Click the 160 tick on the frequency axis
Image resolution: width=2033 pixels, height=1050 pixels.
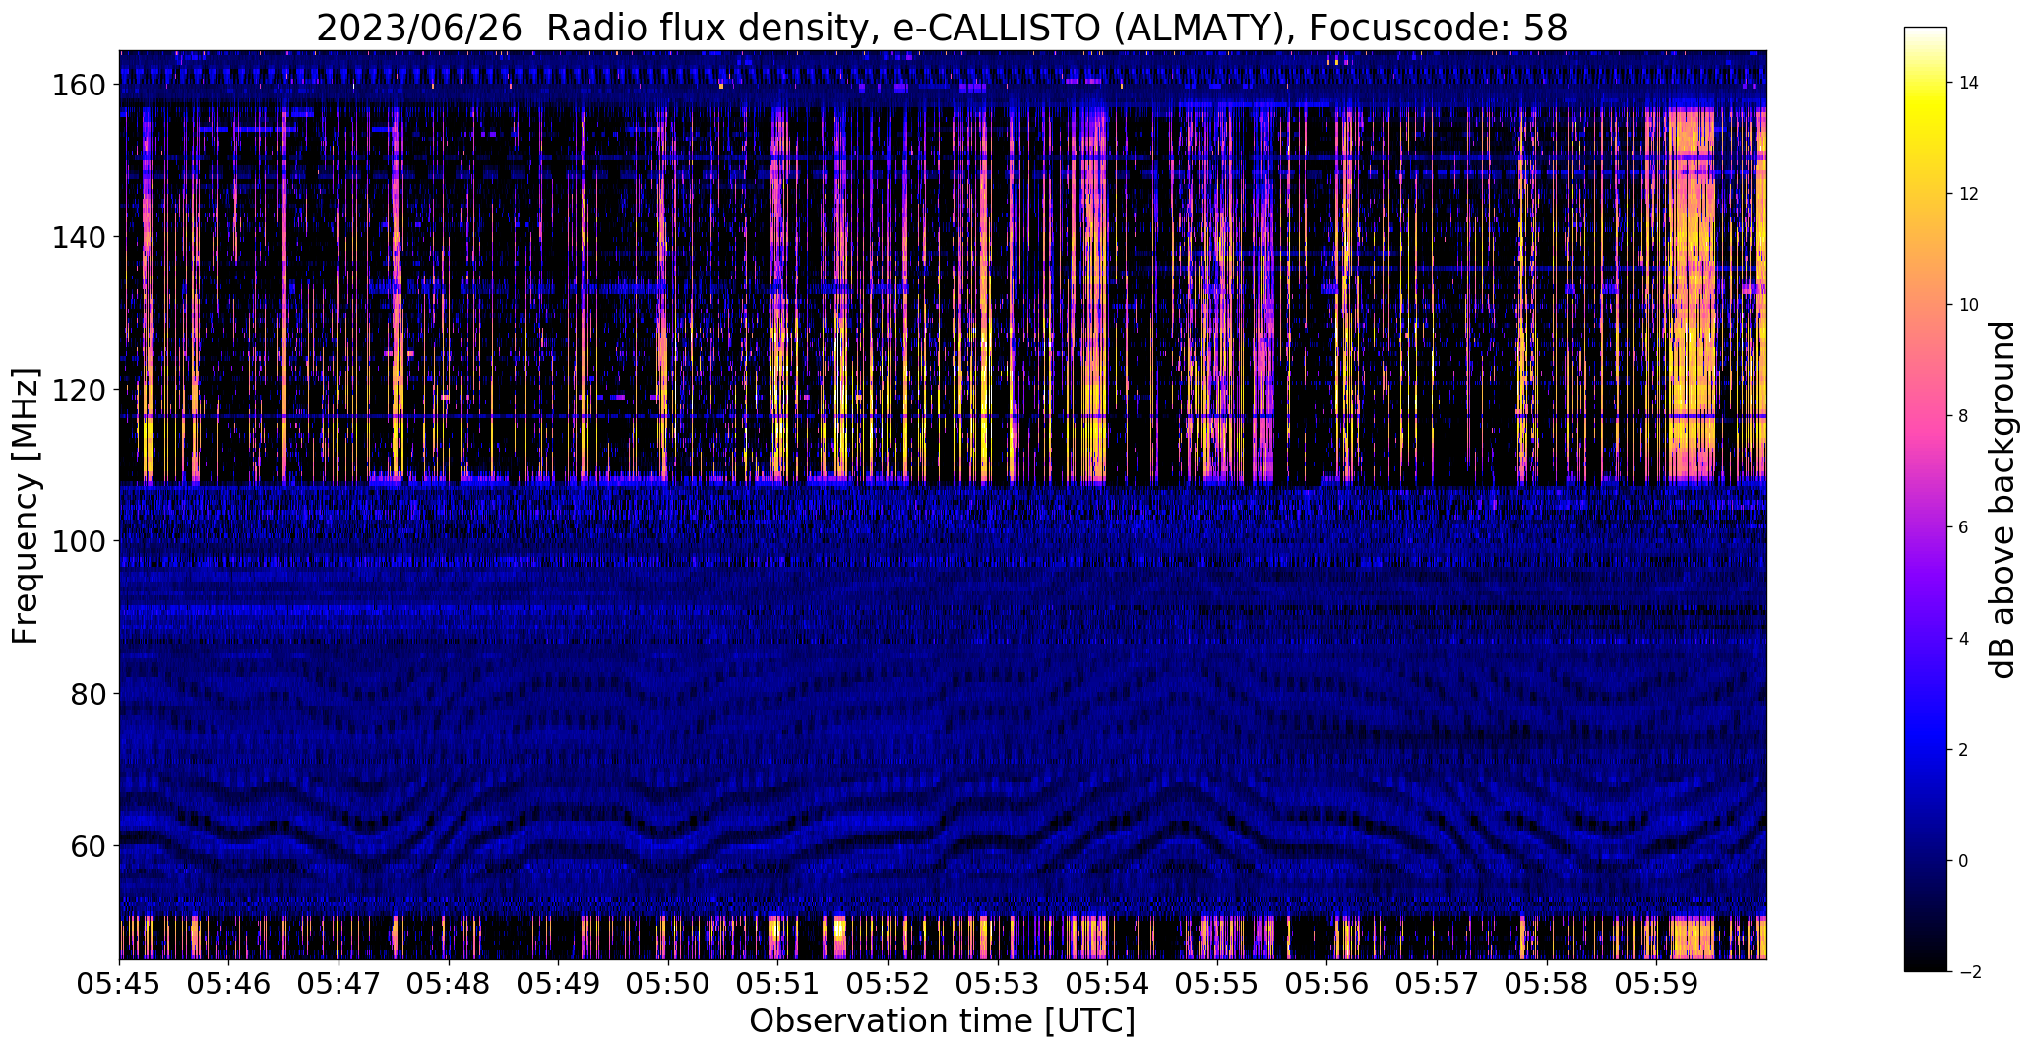point(79,86)
